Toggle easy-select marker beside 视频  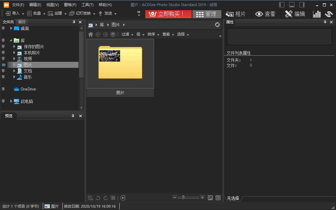tap(3, 59)
